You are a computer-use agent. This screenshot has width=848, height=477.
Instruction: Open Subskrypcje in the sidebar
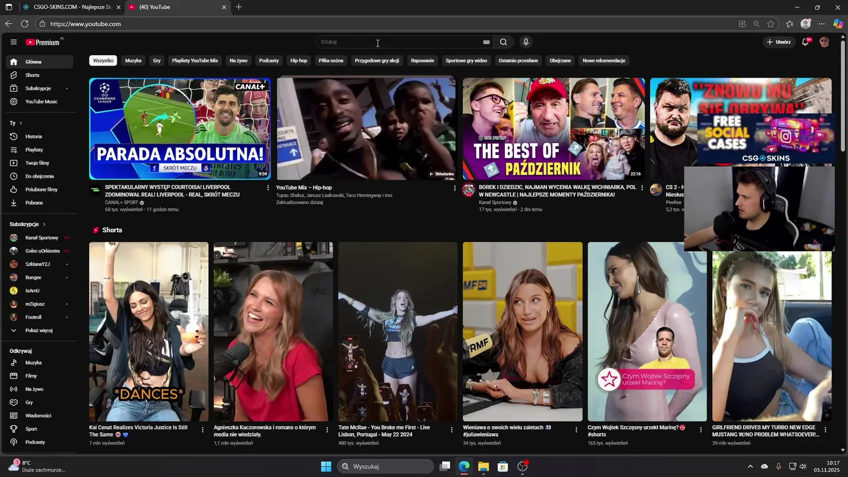[x=40, y=88]
